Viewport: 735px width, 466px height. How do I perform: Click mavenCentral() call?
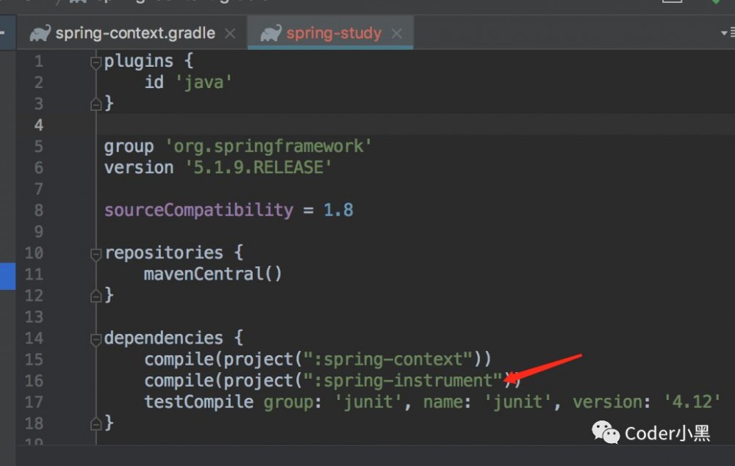213,274
